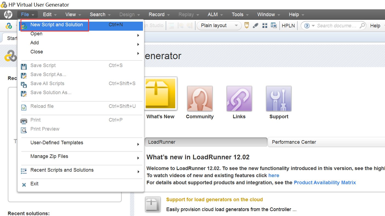
Task: Click the Recent solutions label
Action: pyautogui.click(x=29, y=214)
